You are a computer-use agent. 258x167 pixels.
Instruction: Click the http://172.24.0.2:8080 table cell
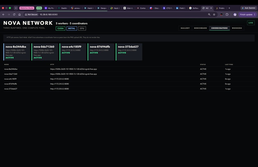pos(60,84)
